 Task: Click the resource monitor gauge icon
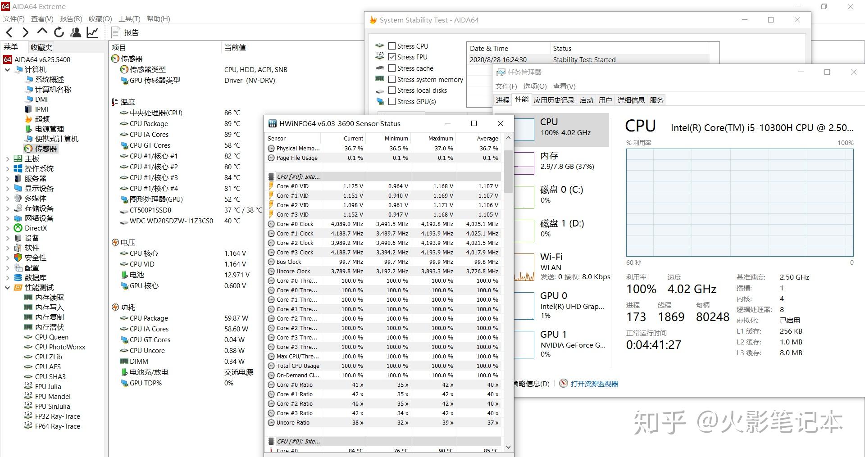[x=563, y=383]
